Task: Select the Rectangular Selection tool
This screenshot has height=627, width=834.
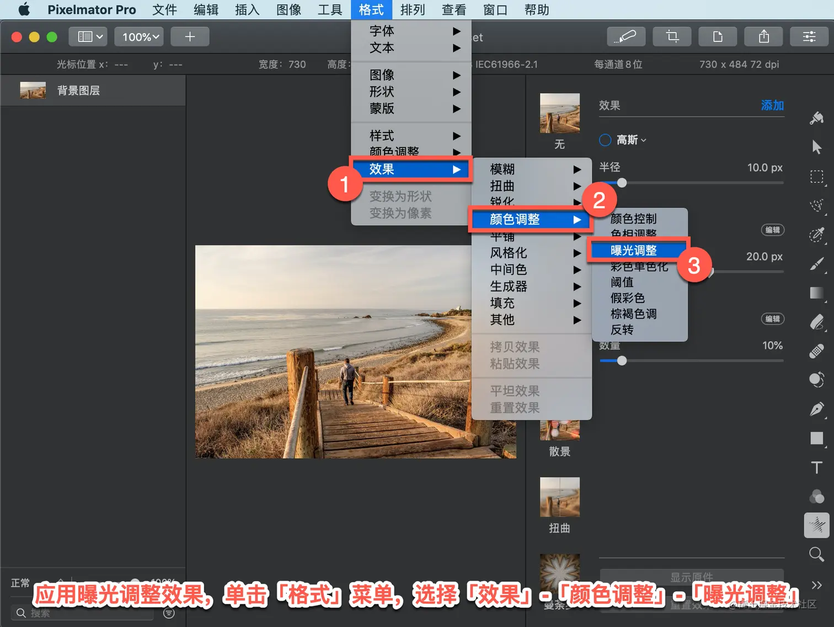Action: coord(817,177)
